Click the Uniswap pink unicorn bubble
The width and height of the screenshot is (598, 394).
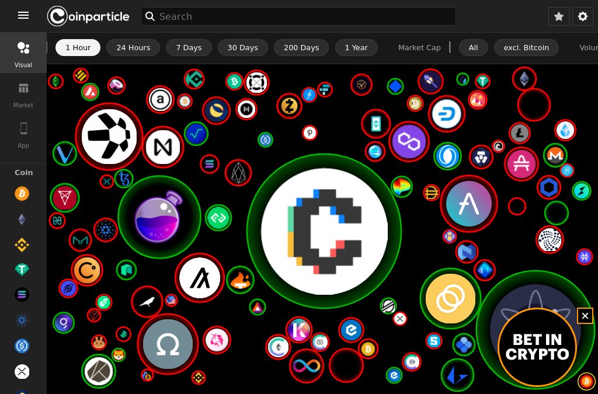point(217,340)
